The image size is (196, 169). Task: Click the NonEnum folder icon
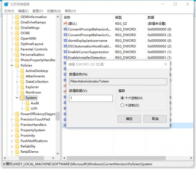(x=22, y=92)
